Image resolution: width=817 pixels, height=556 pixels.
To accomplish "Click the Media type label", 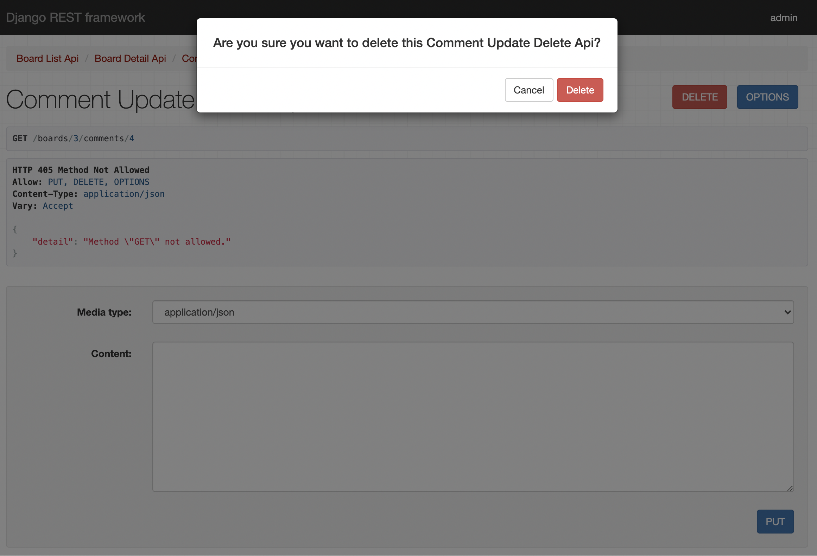I will pos(104,312).
